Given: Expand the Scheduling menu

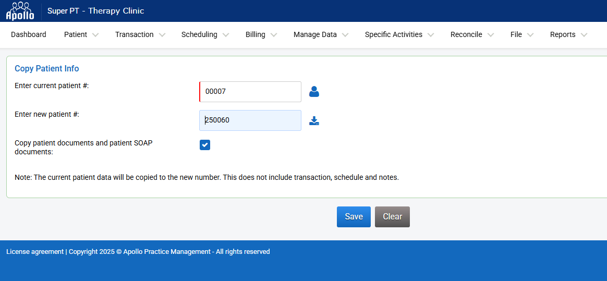Looking at the screenshot, I should (x=204, y=35).
